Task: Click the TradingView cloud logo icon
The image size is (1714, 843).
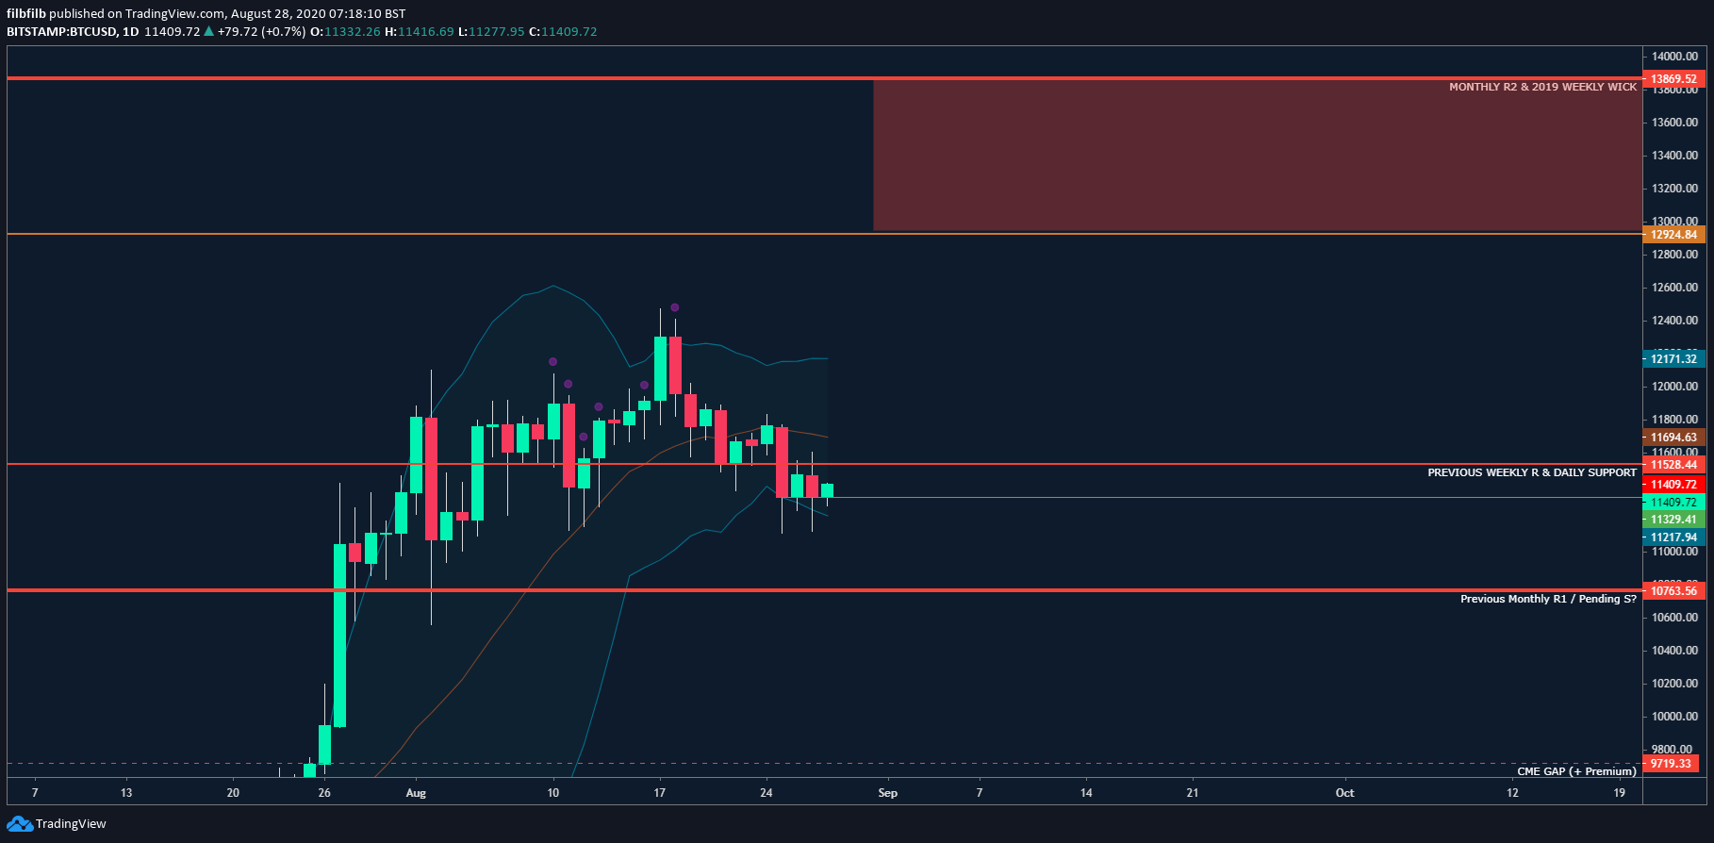Action: point(19,824)
